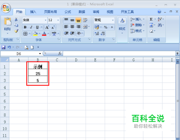
Task: Switch to the 公式 tab
Action: click(68, 12)
